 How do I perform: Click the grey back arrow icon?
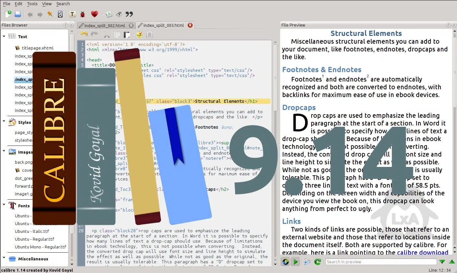pyautogui.click(x=30, y=14)
